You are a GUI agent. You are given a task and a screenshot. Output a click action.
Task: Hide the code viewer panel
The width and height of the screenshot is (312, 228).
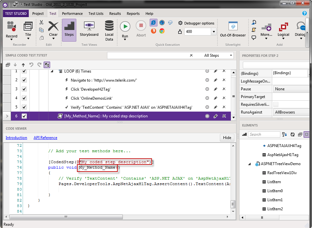coord(227,138)
